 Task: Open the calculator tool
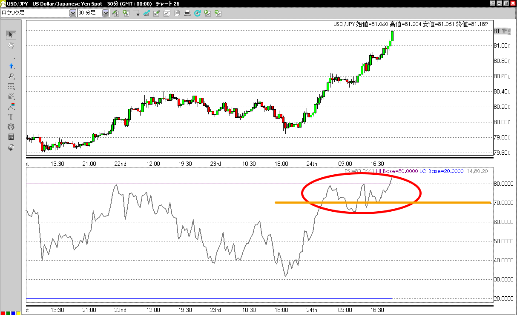(11, 137)
